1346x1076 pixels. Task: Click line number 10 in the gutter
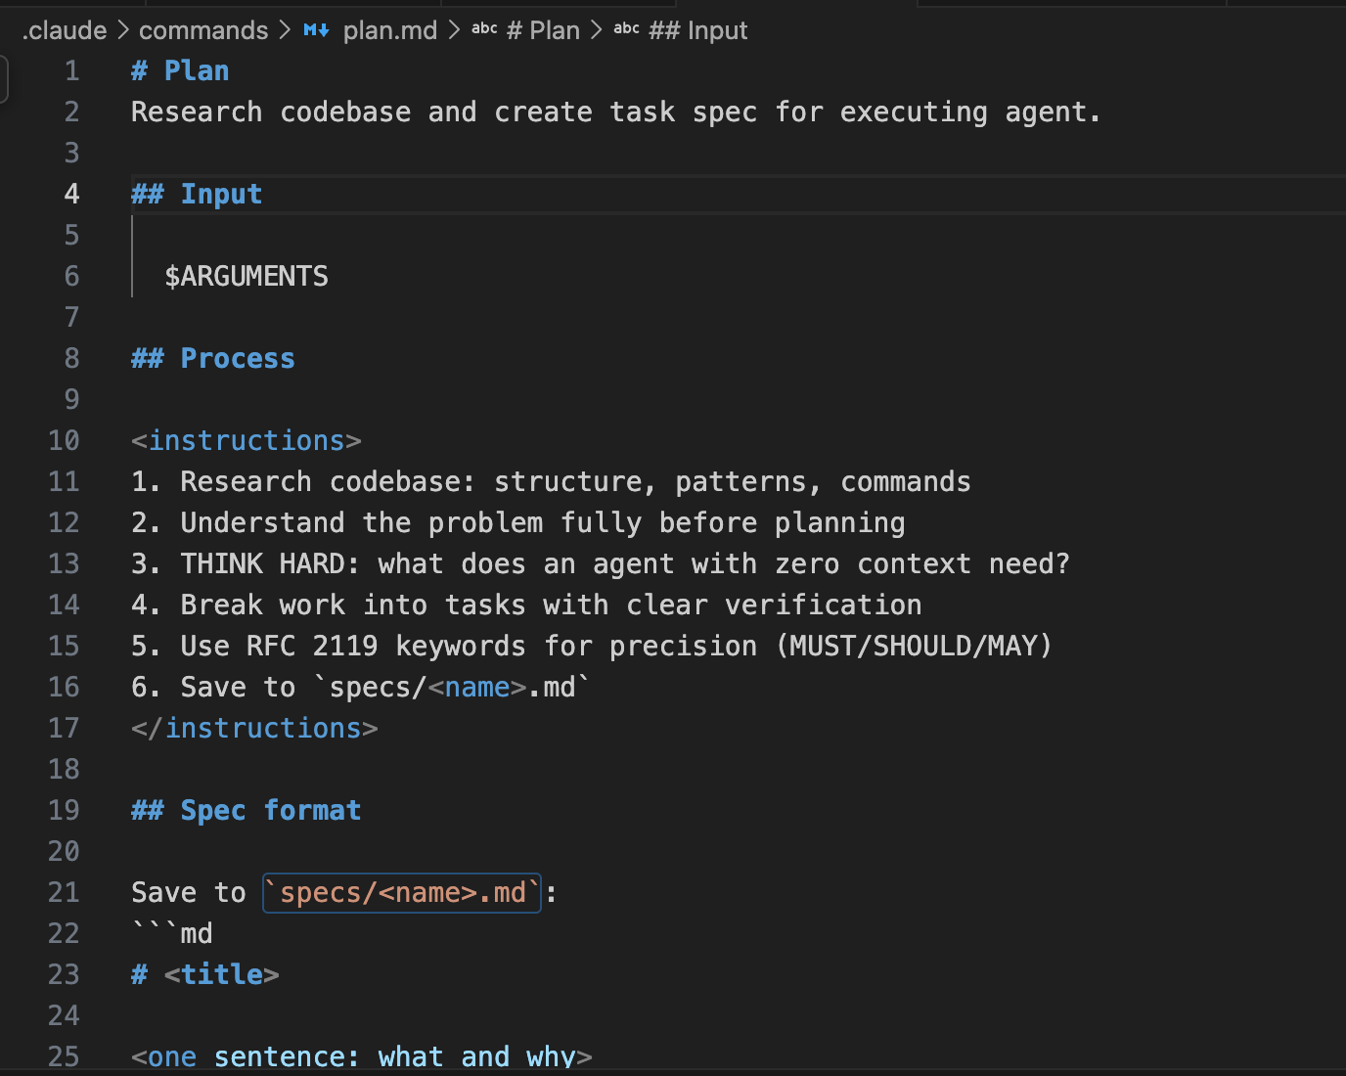(64, 440)
